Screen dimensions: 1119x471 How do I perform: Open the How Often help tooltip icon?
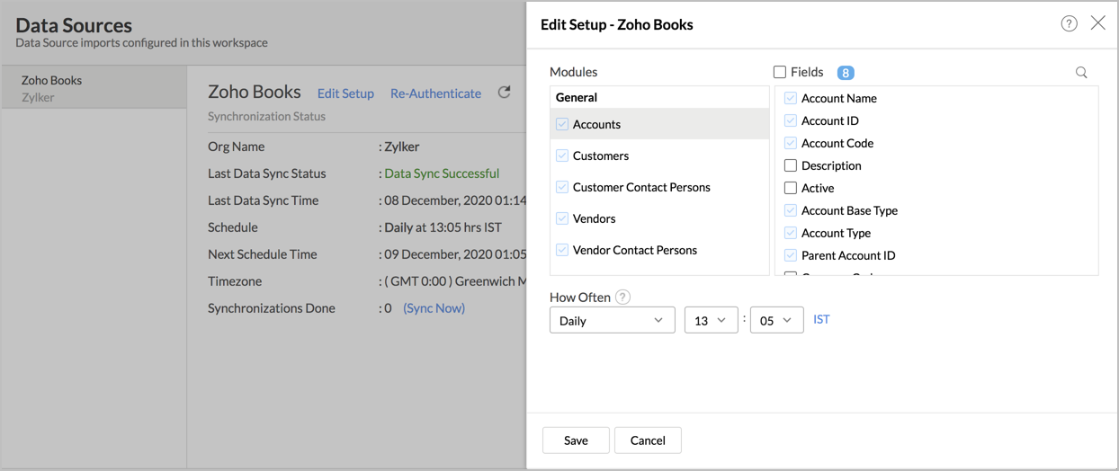click(x=622, y=298)
